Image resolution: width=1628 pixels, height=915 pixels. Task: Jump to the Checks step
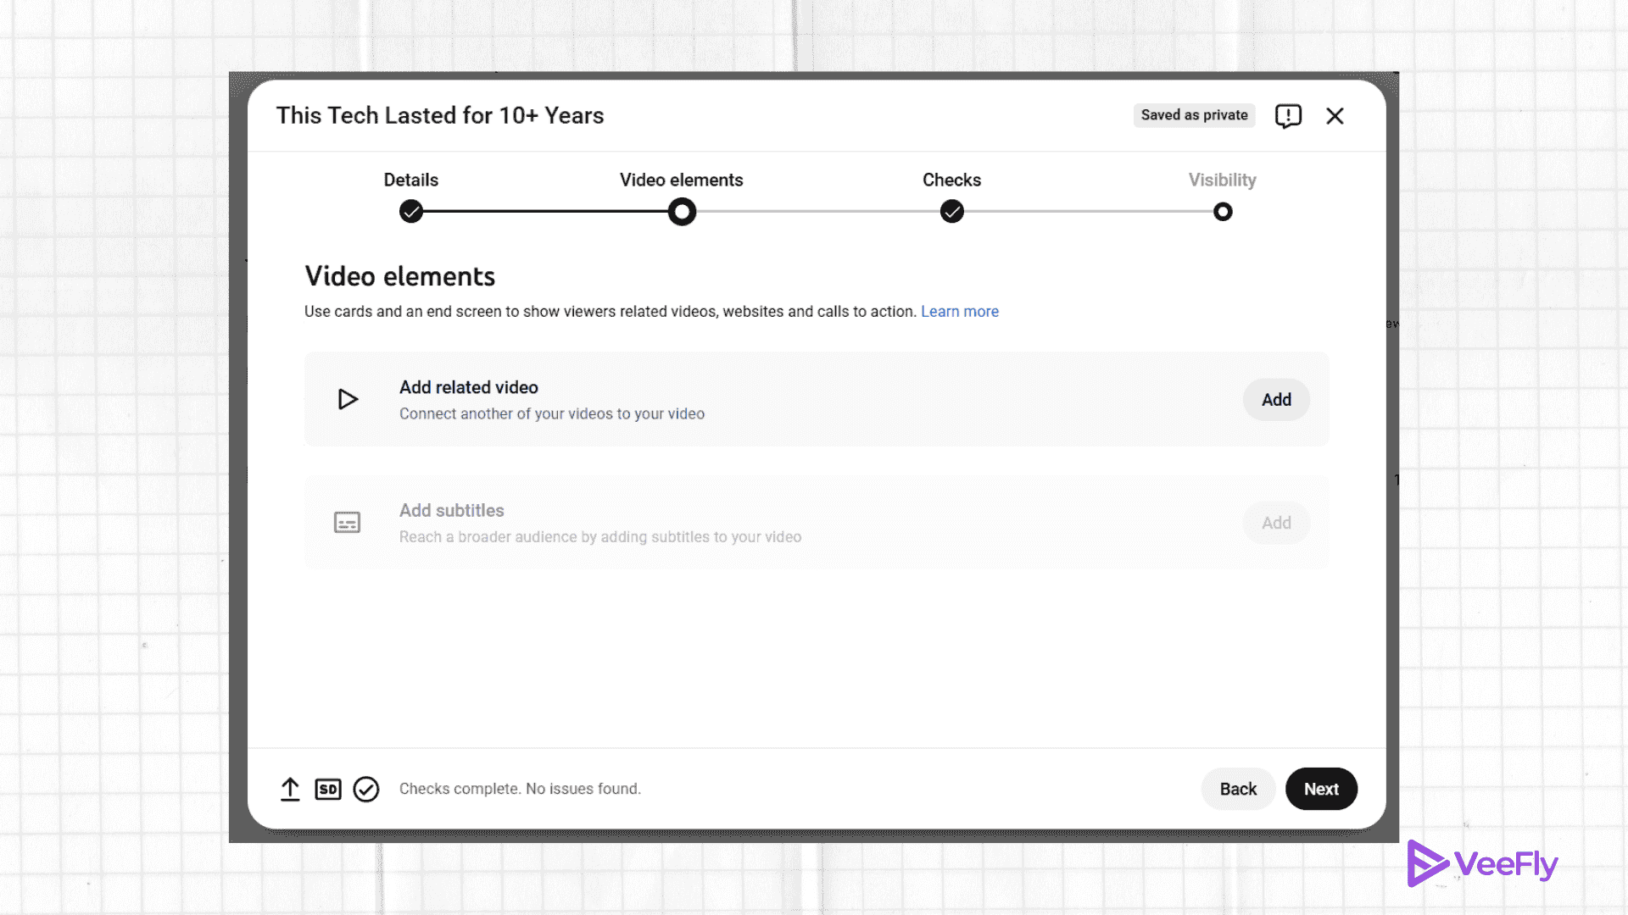pyautogui.click(x=952, y=211)
